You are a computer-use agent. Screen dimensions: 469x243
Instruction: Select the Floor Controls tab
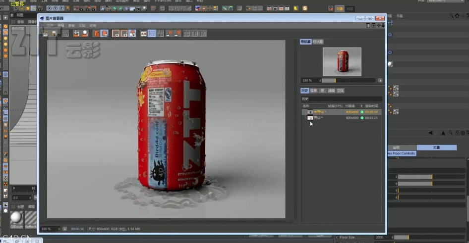402,153
